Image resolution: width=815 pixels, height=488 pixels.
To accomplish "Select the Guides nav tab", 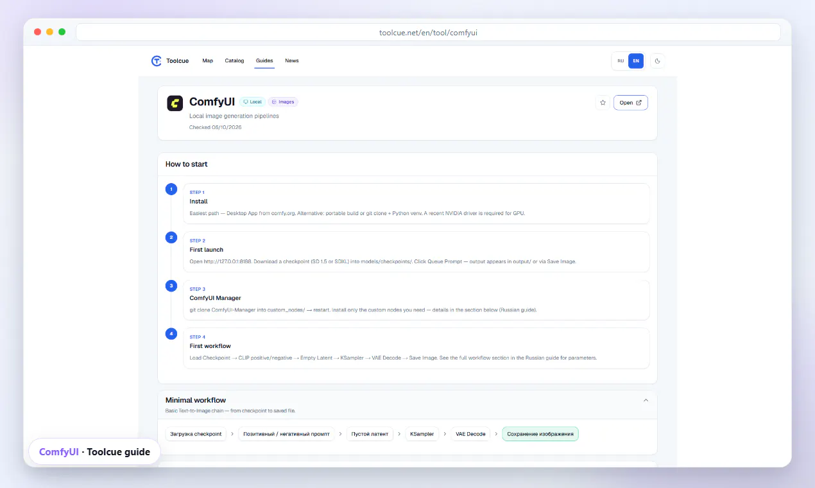I will coord(264,61).
